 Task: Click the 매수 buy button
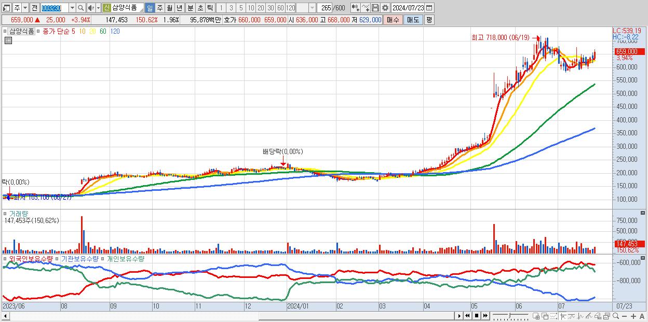(x=393, y=20)
